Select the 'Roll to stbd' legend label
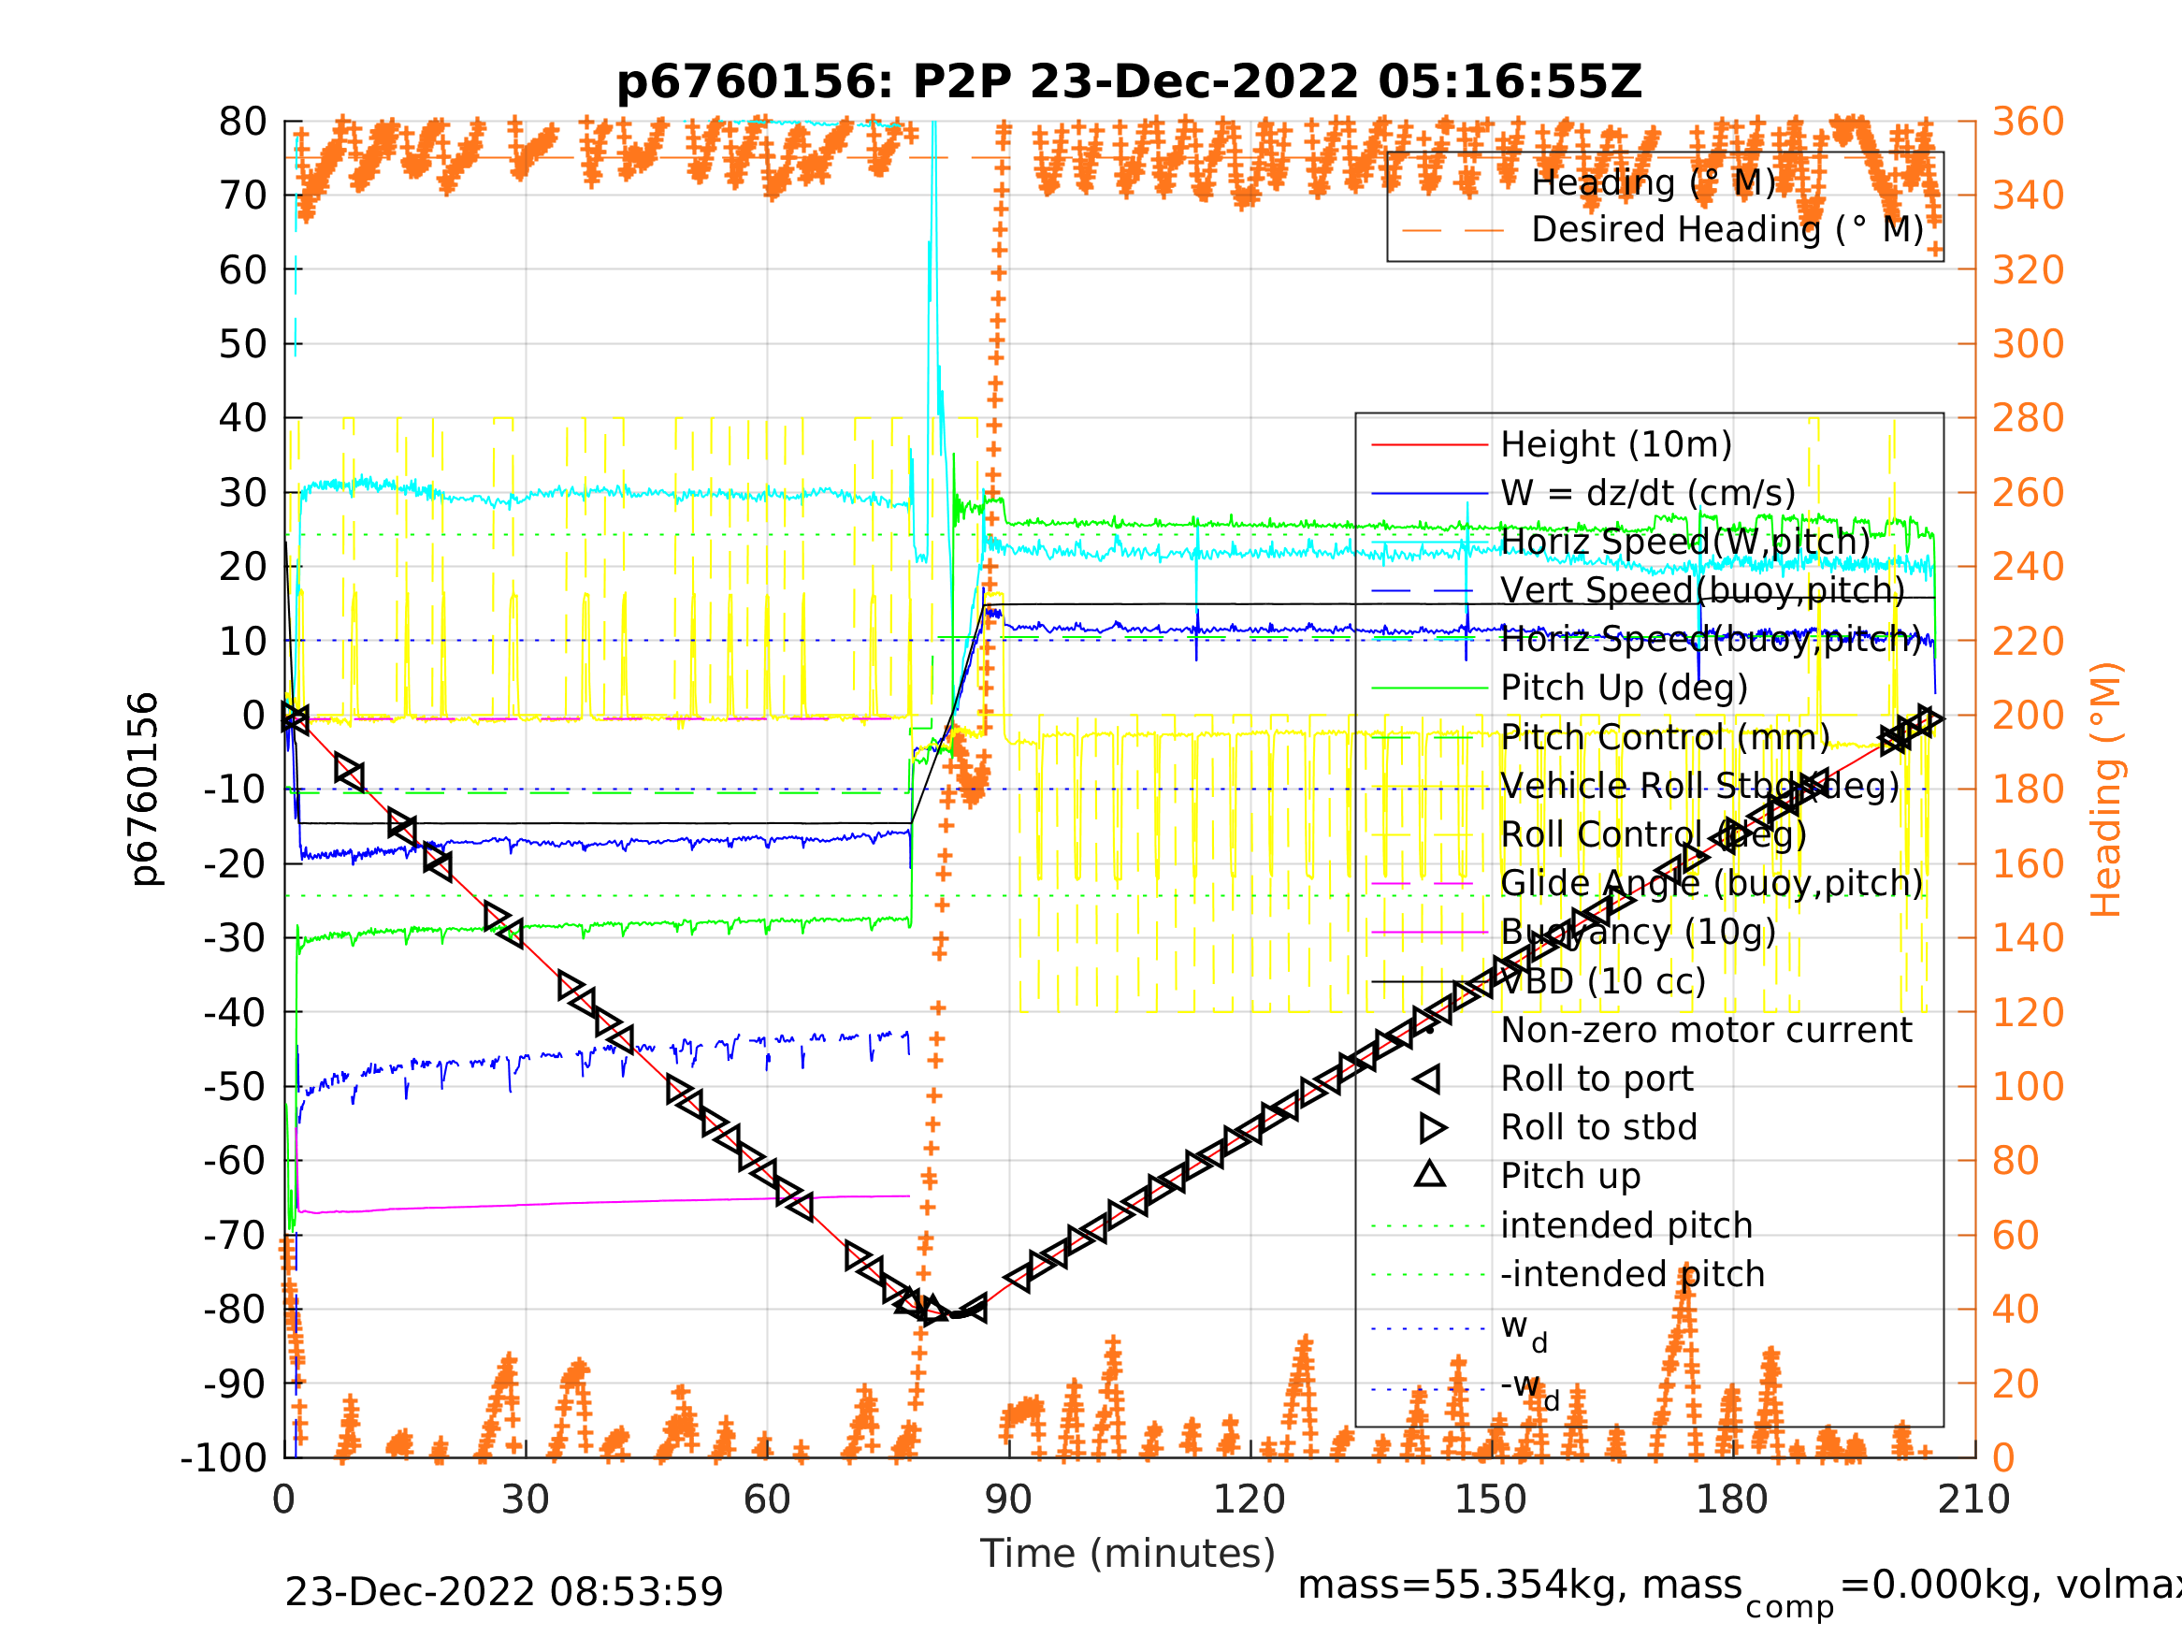Screen dimensions: 2182x1637 (x=1599, y=1127)
